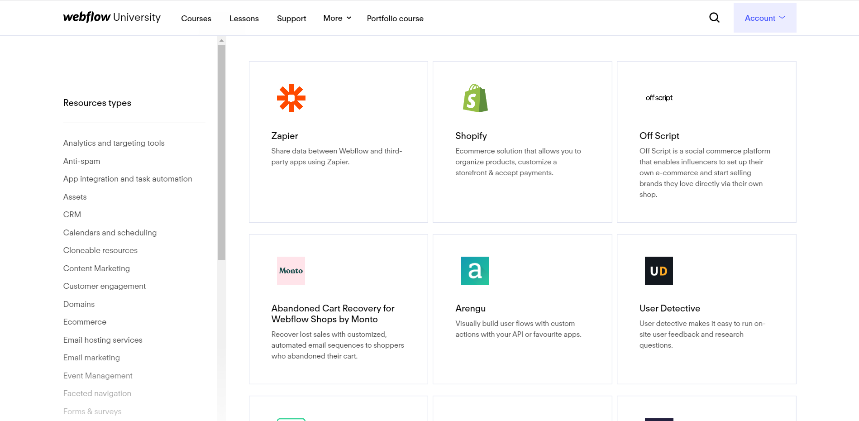This screenshot has width=859, height=421.
Task: Open Support in navigation
Action: pos(291,19)
